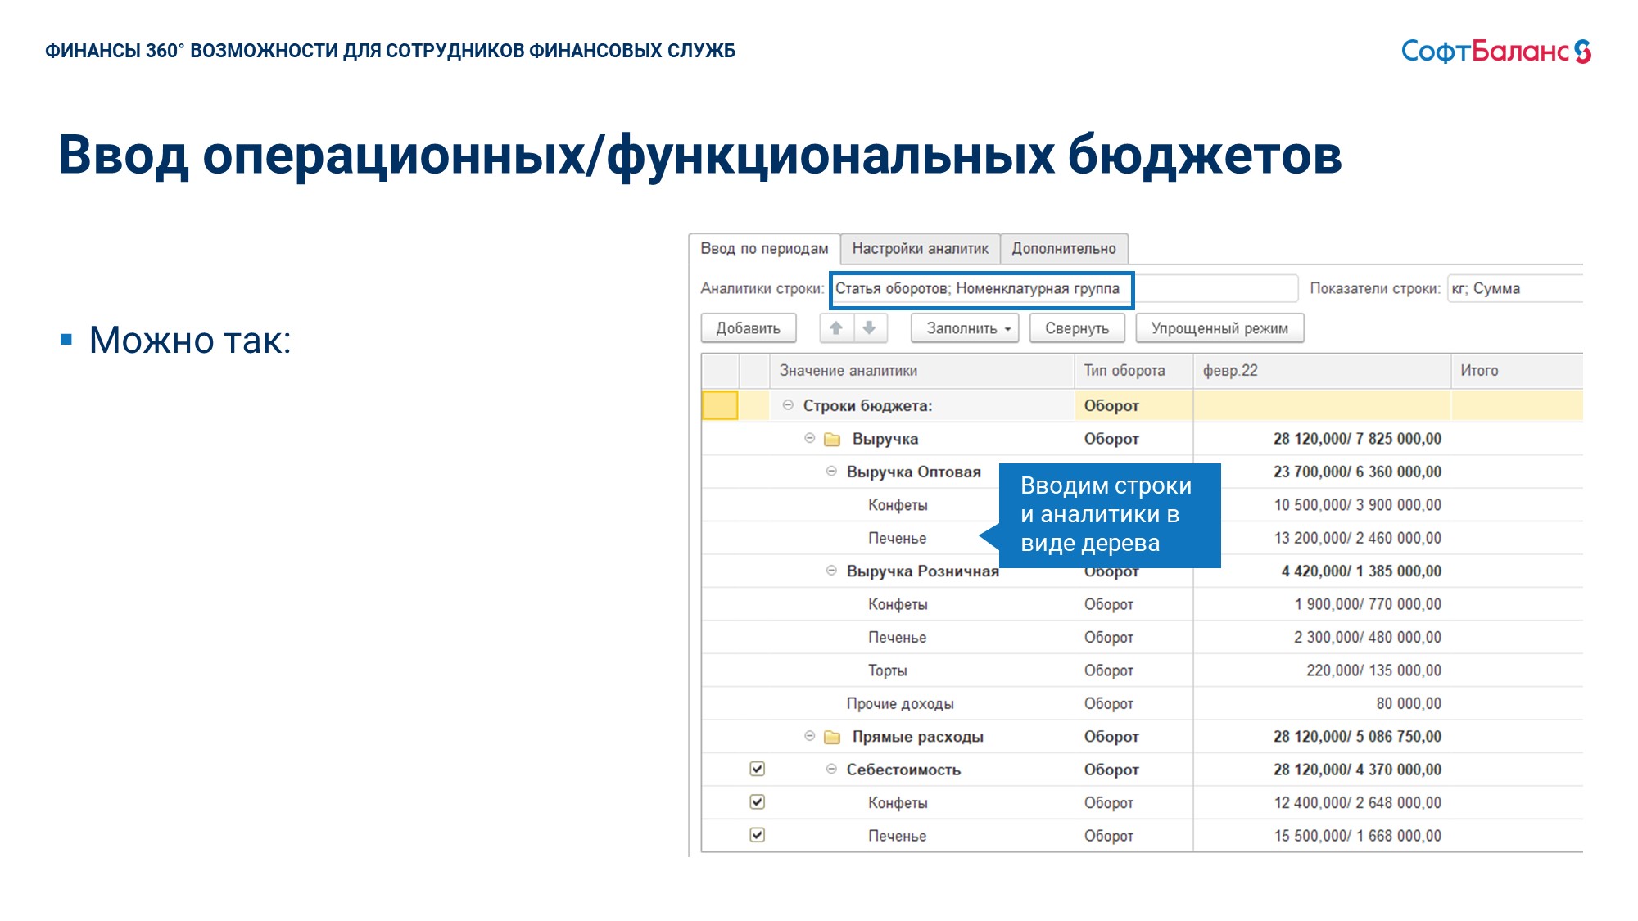Click the Прямые расходы folder icon

coord(832,738)
